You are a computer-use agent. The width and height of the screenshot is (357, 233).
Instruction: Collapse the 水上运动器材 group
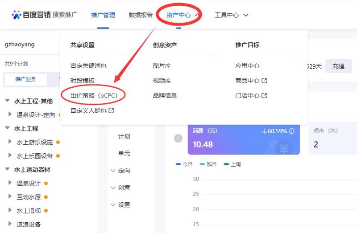click(7, 169)
